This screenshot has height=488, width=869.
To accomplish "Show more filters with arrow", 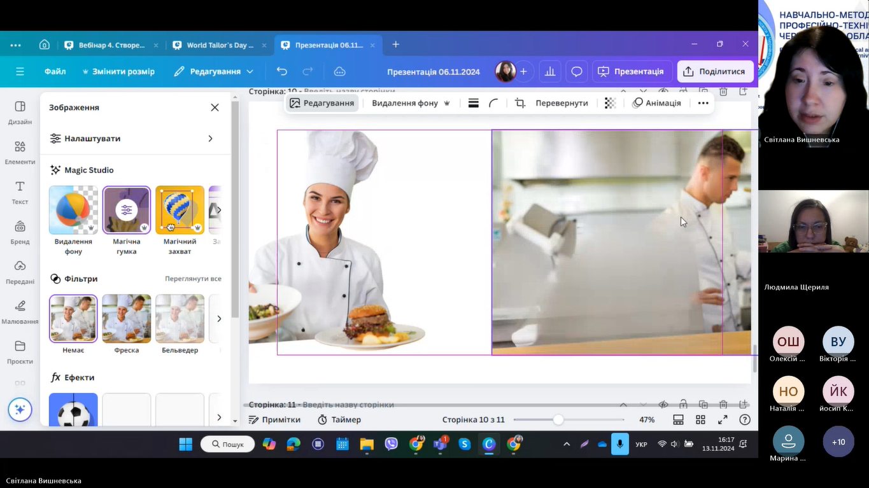I will (219, 318).
